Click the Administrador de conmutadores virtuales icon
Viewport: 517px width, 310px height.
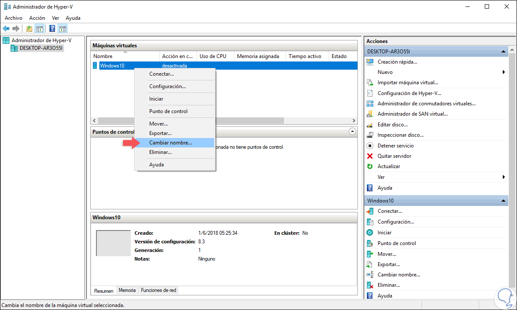[369, 104]
